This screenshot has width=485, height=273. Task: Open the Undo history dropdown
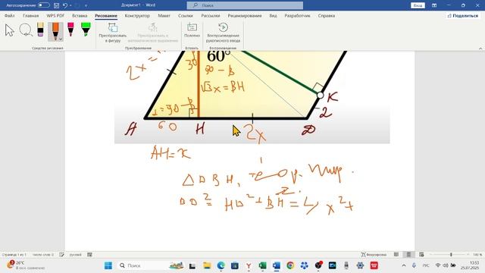click(x=70, y=5)
